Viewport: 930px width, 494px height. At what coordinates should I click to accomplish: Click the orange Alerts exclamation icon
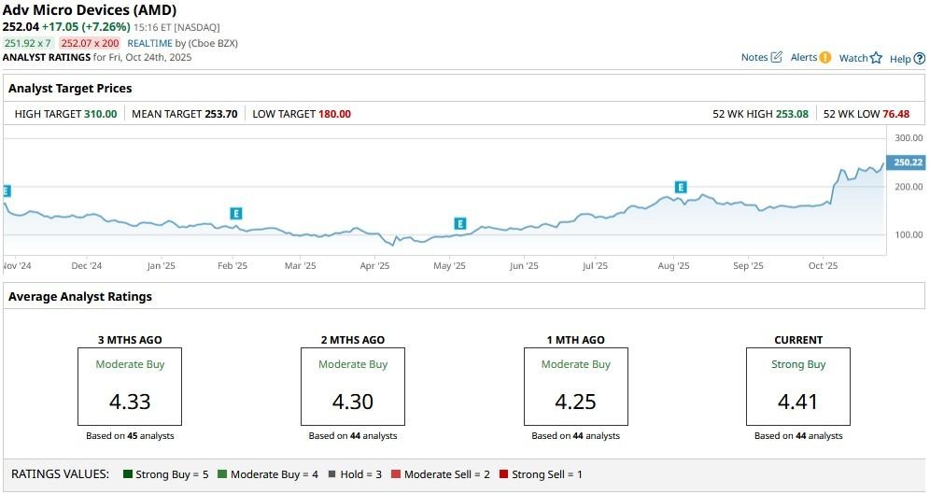coord(824,58)
